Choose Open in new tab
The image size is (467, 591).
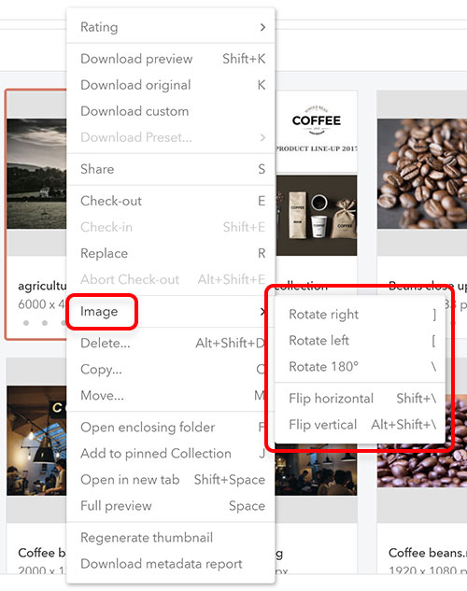tap(171, 480)
